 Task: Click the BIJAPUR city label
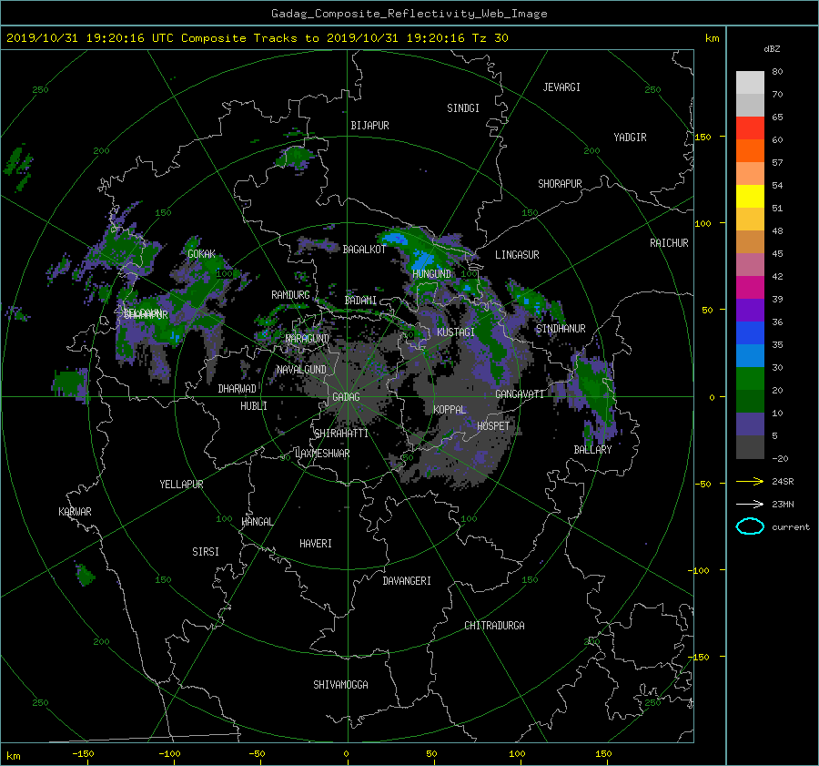pos(369,126)
